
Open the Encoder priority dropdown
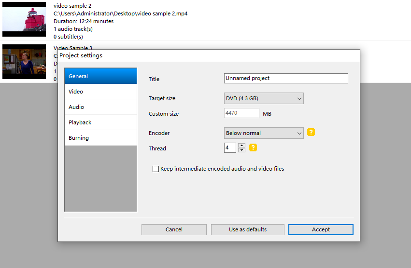[x=264, y=133]
